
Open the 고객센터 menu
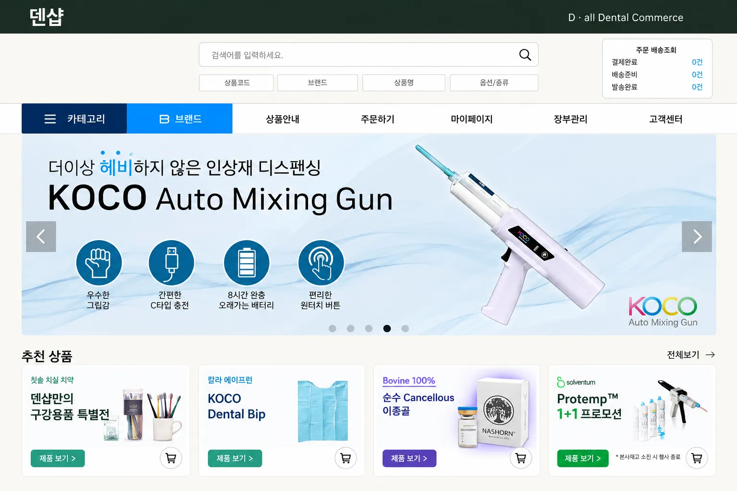[x=666, y=119]
